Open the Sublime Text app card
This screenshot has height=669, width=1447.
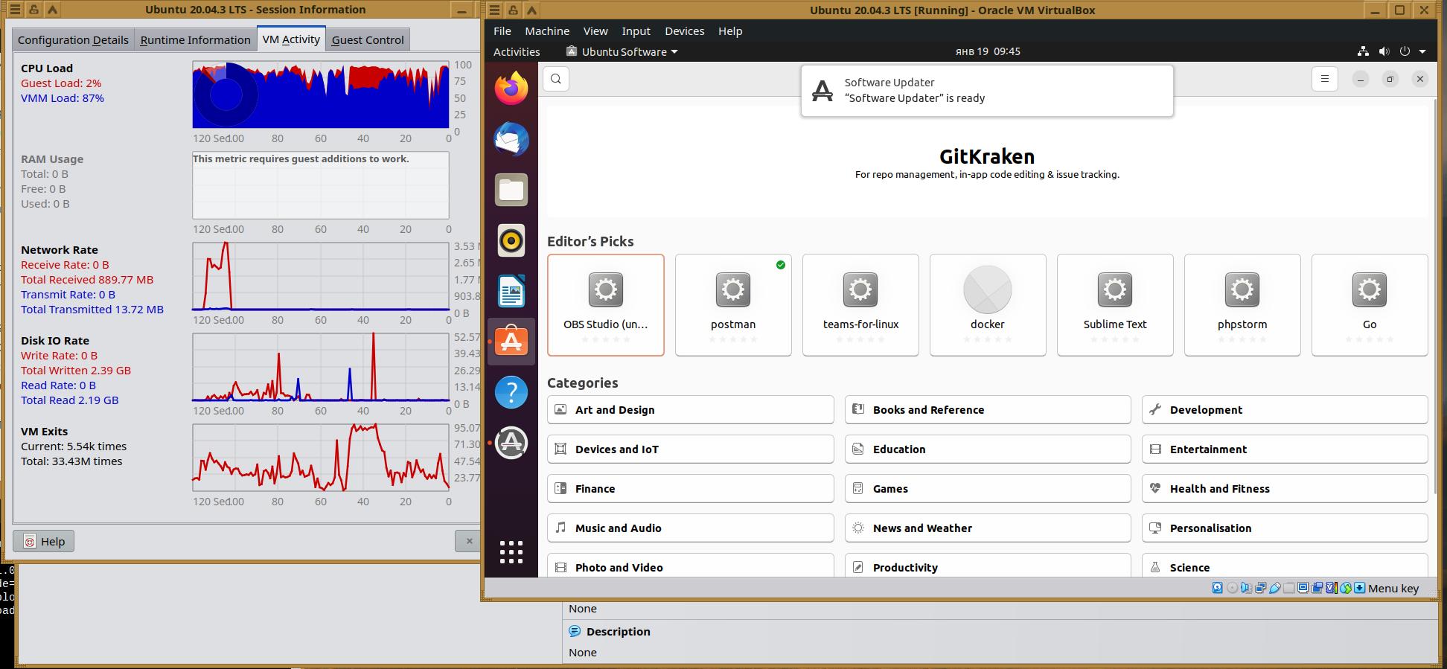[x=1115, y=305]
